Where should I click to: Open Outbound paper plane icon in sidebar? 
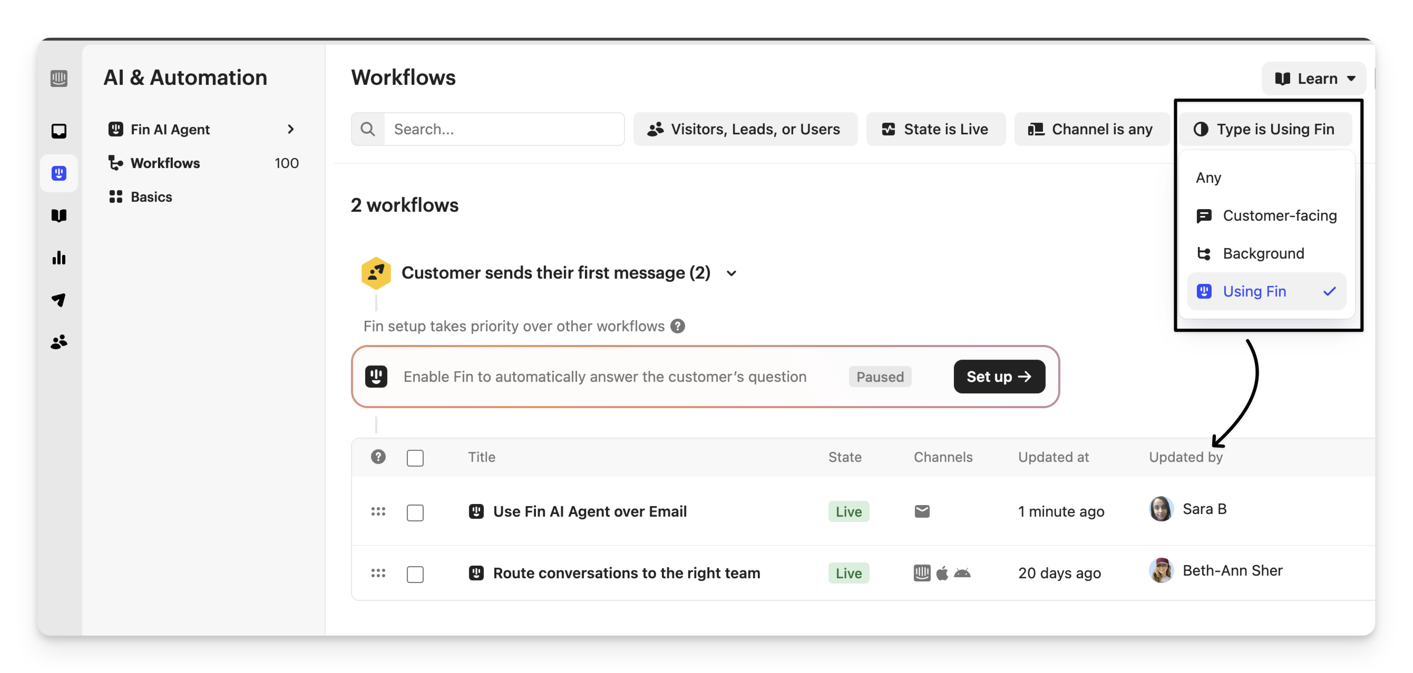point(59,300)
